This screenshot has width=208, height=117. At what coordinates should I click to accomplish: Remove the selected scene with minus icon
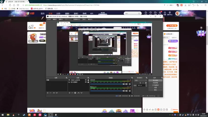[50, 93]
